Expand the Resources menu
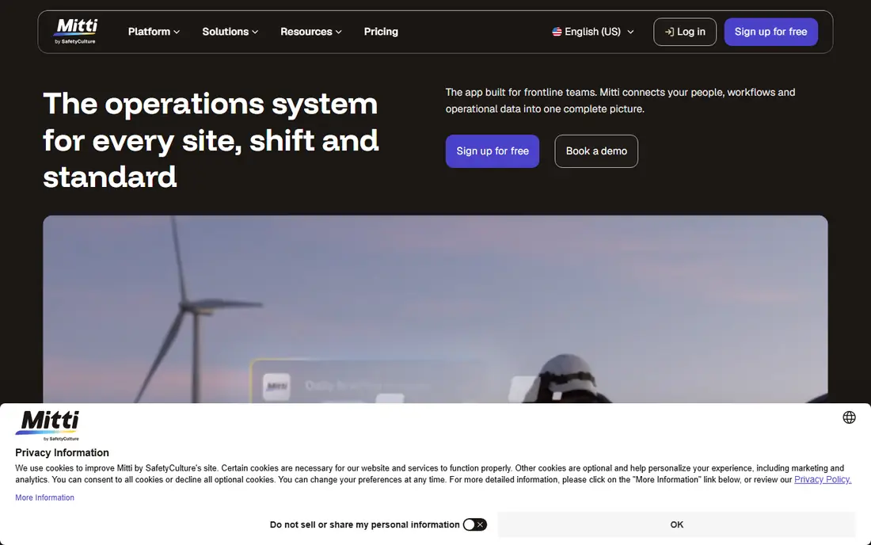Image resolution: width=871 pixels, height=545 pixels. click(x=311, y=32)
